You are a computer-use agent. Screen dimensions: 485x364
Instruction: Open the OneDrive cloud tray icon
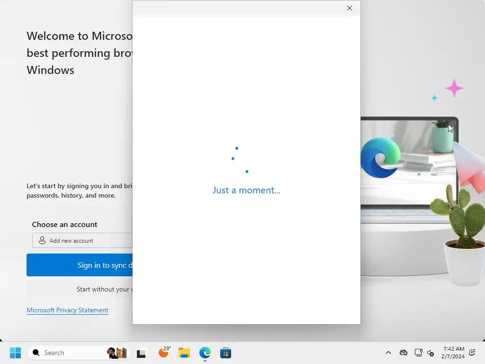(x=404, y=353)
